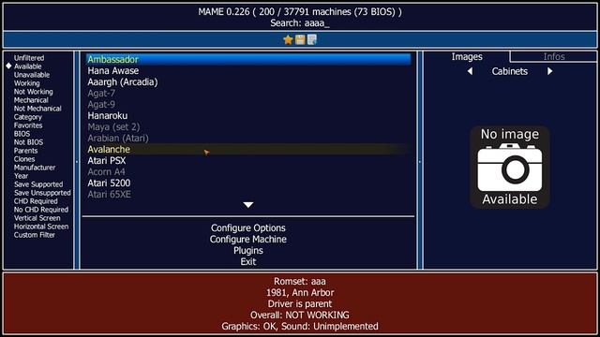This screenshot has width=600, height=337.
Task: Select the Save Supported filter
Action: click(x=38, y=184)
